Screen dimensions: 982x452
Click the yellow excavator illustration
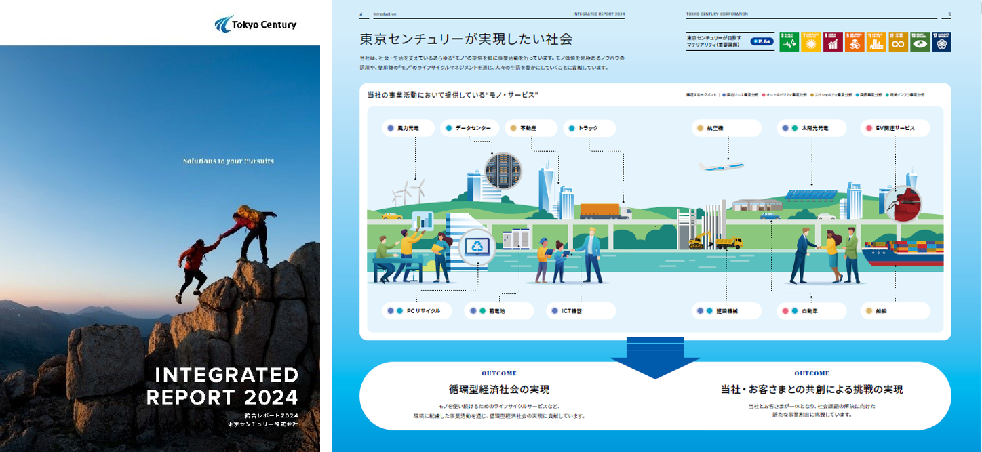click(701, 241)
